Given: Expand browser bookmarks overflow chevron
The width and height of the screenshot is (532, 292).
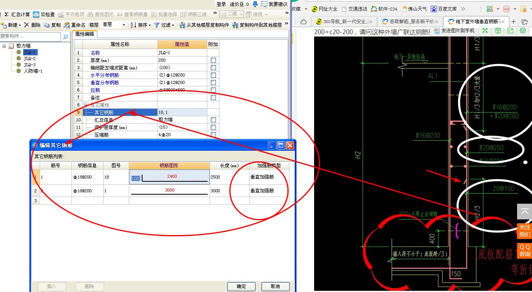Looking at the screenshot, I should point(463,9).
